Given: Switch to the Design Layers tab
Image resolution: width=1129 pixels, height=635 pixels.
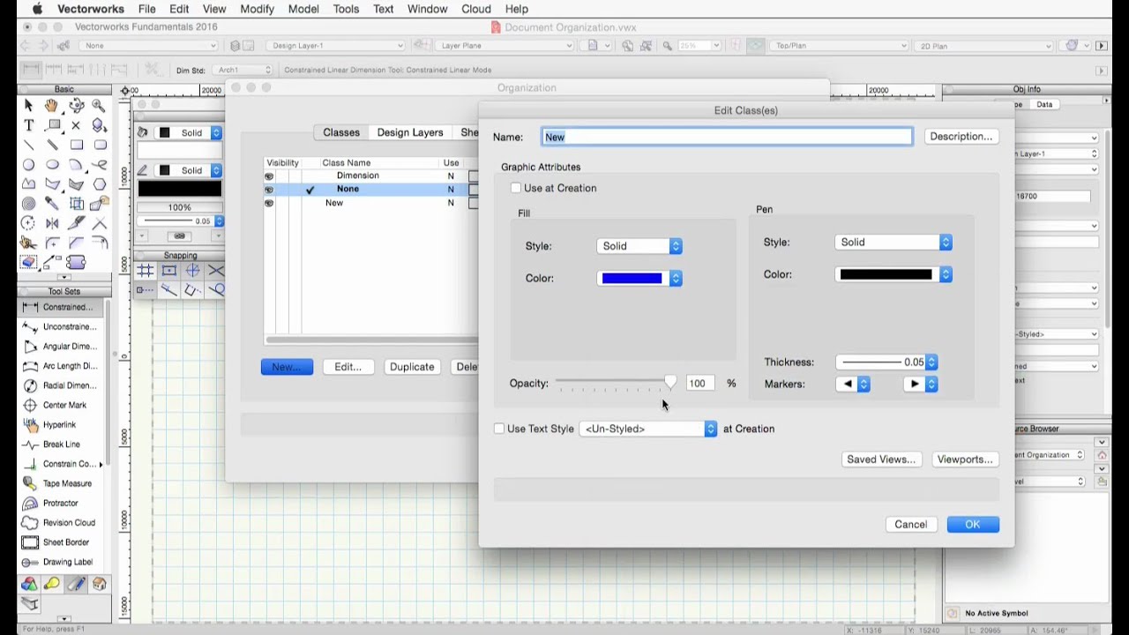Looking at the screenshot, I should pyautogui.click(x=410, y=132).
